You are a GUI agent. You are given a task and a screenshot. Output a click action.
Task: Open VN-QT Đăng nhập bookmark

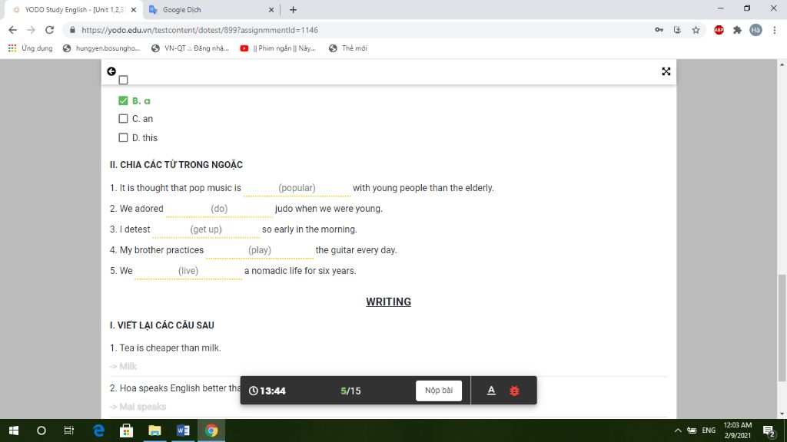point(190,48)
